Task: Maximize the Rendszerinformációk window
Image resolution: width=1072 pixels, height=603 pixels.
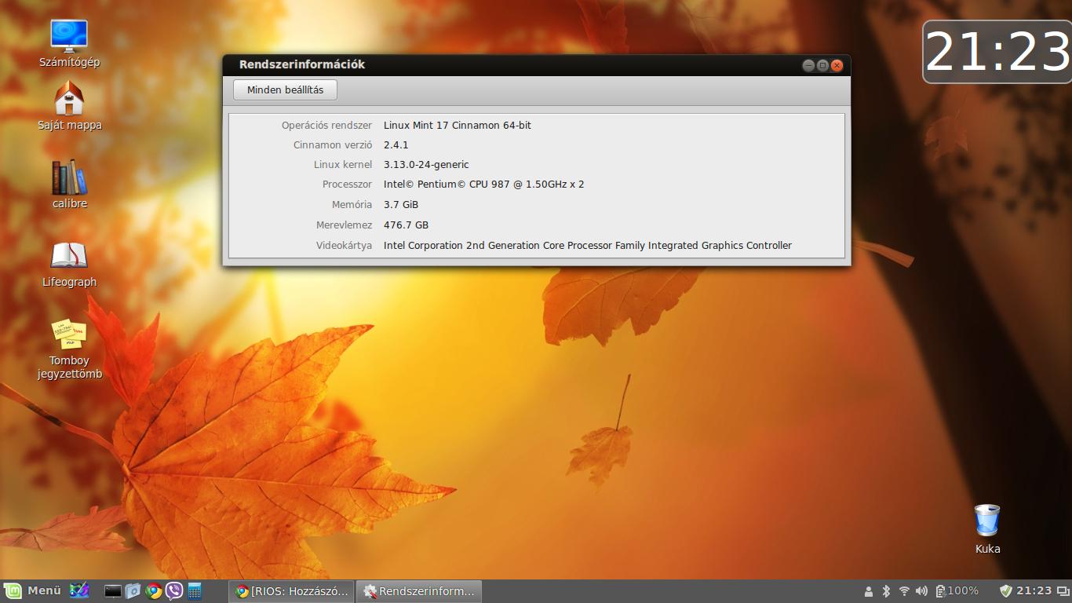Action: (822, 66)
